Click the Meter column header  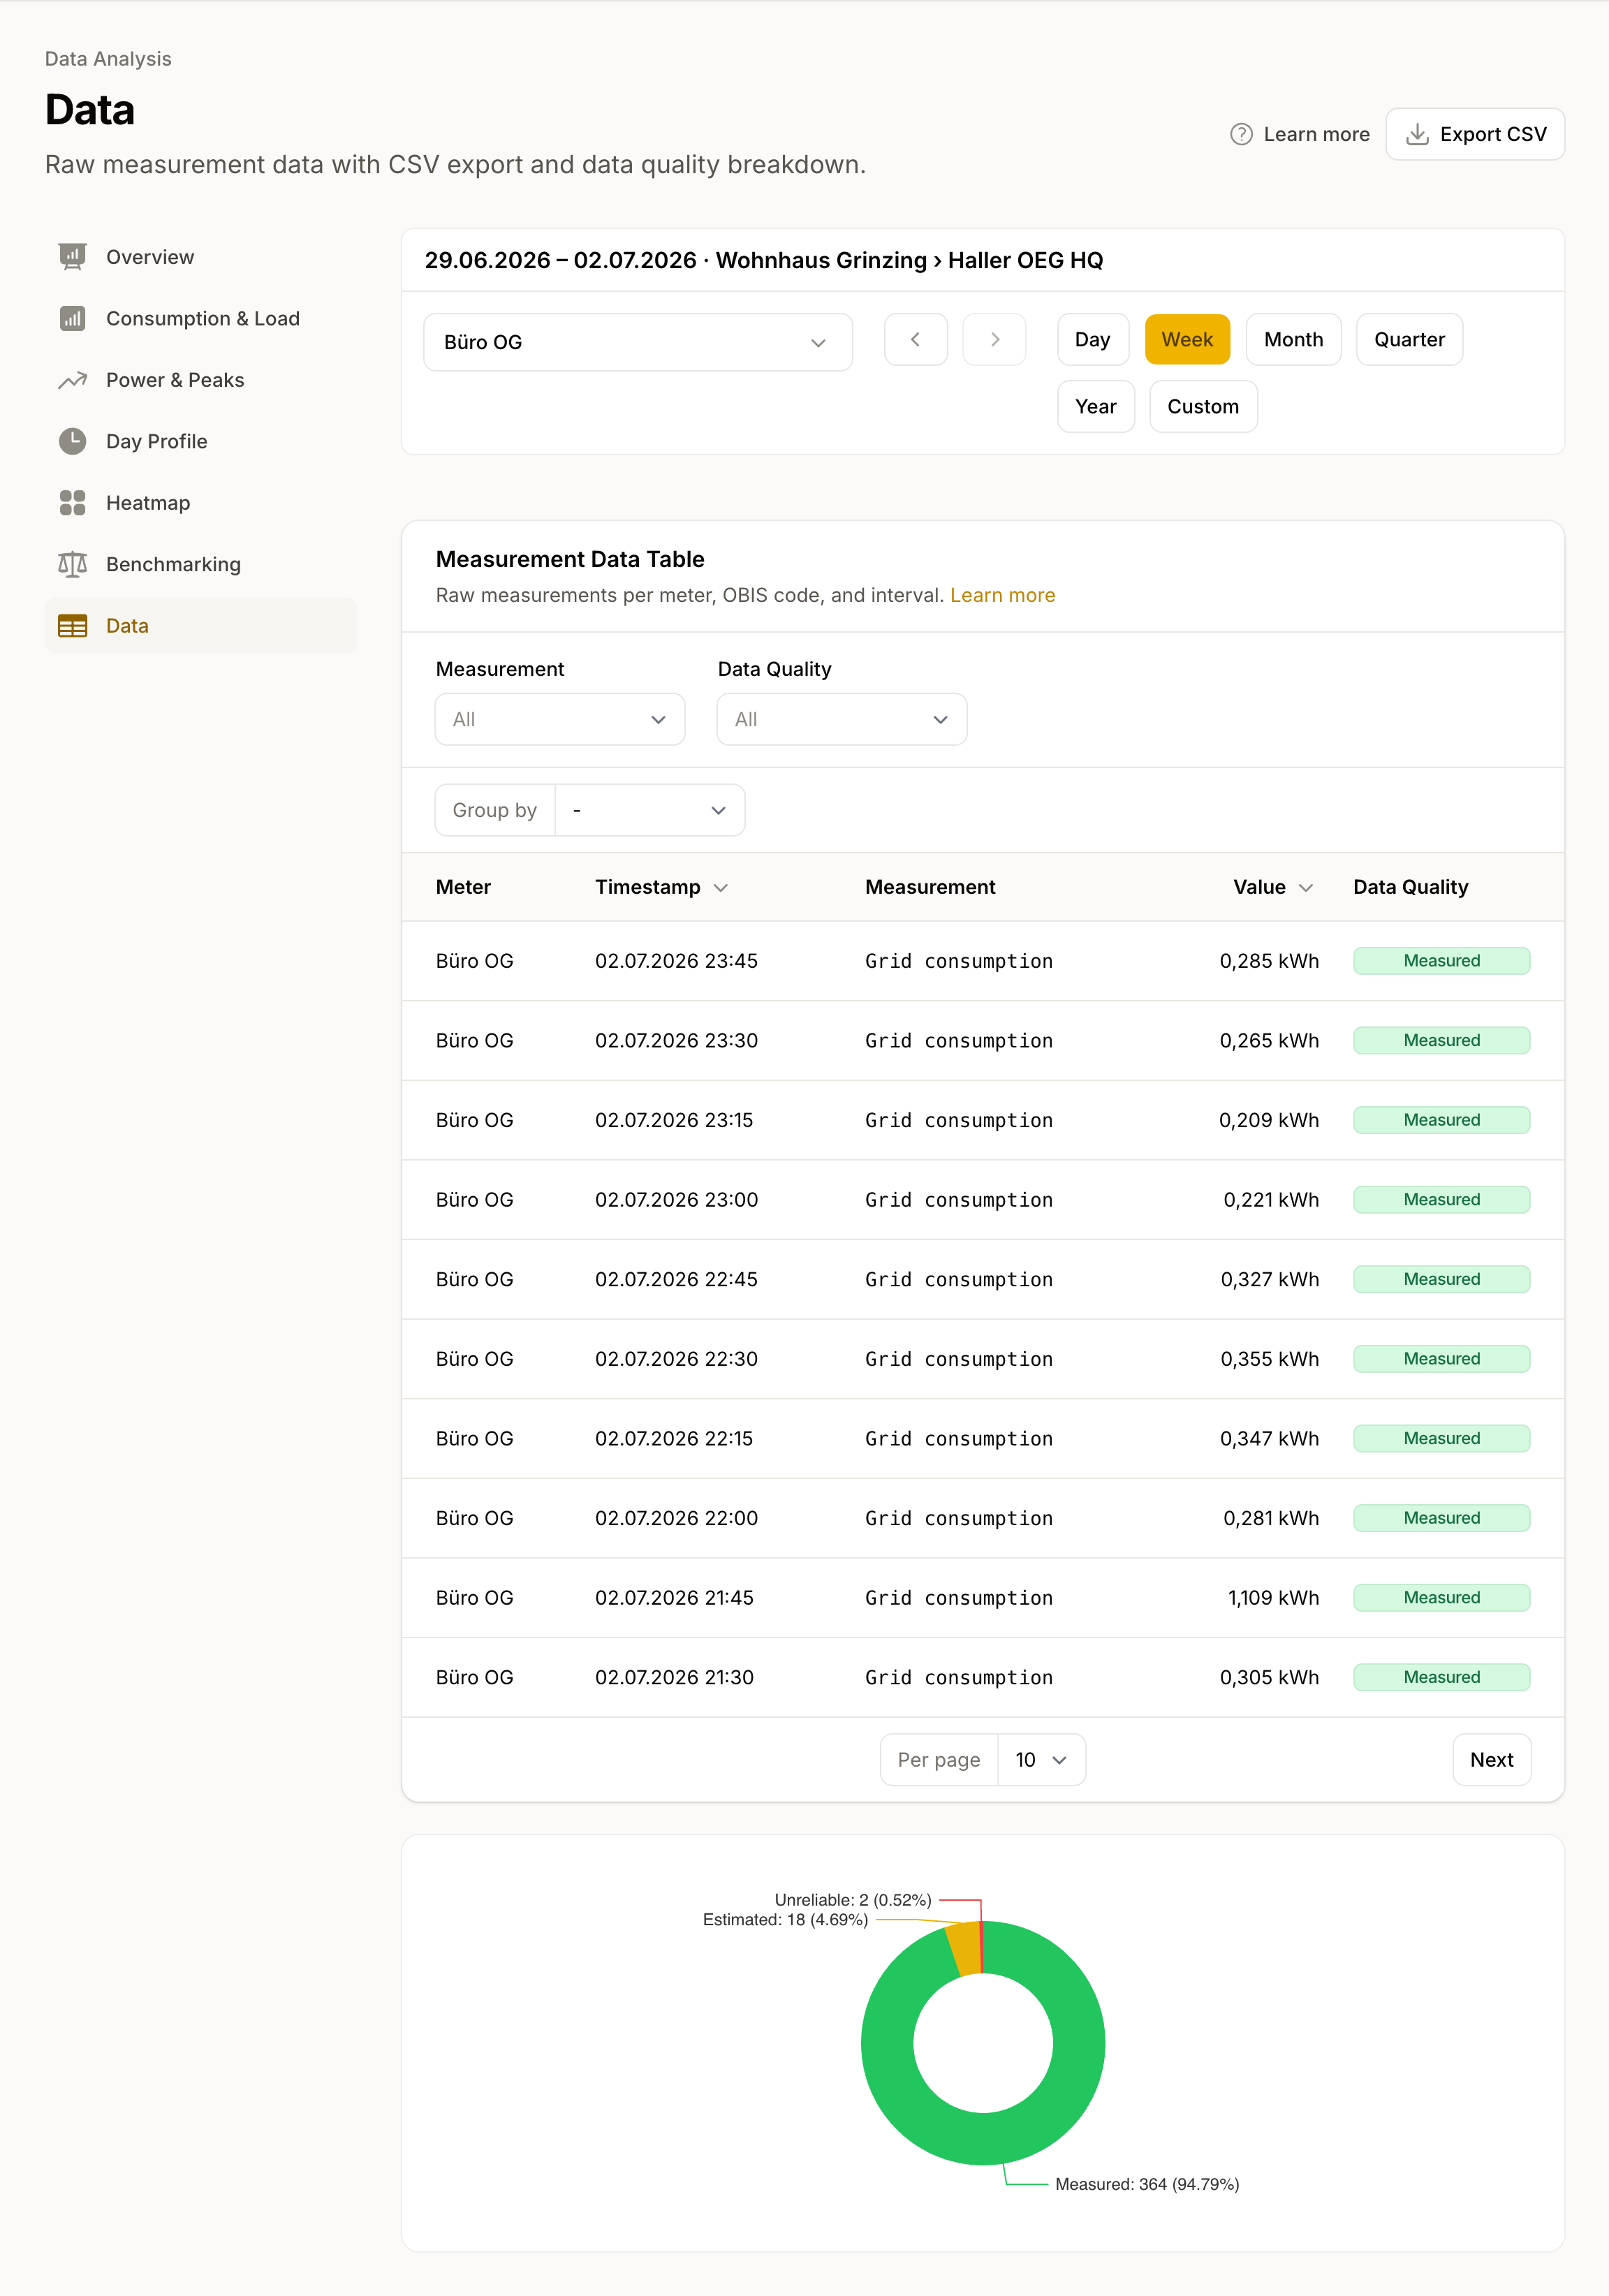click(x=463, y=887)
